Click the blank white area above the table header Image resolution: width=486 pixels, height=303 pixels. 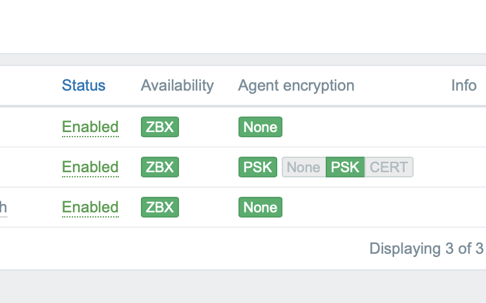click(243, 26)
